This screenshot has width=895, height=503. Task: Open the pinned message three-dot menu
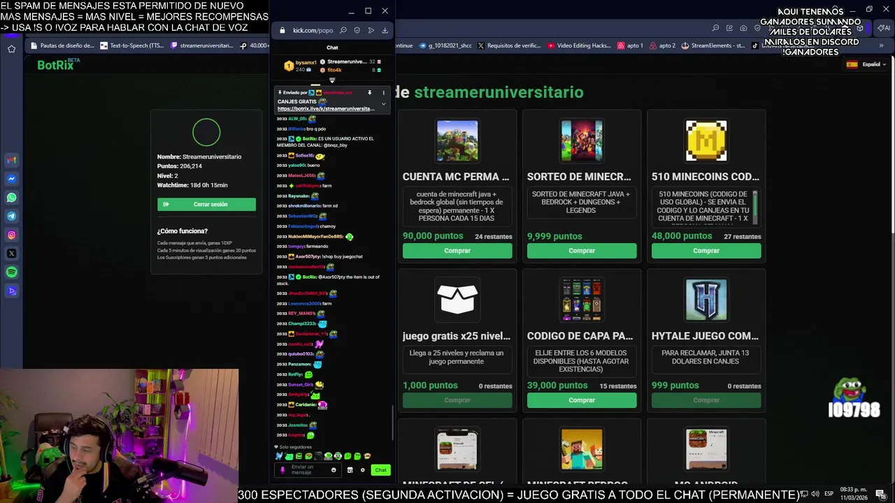[x=383, y=92]
